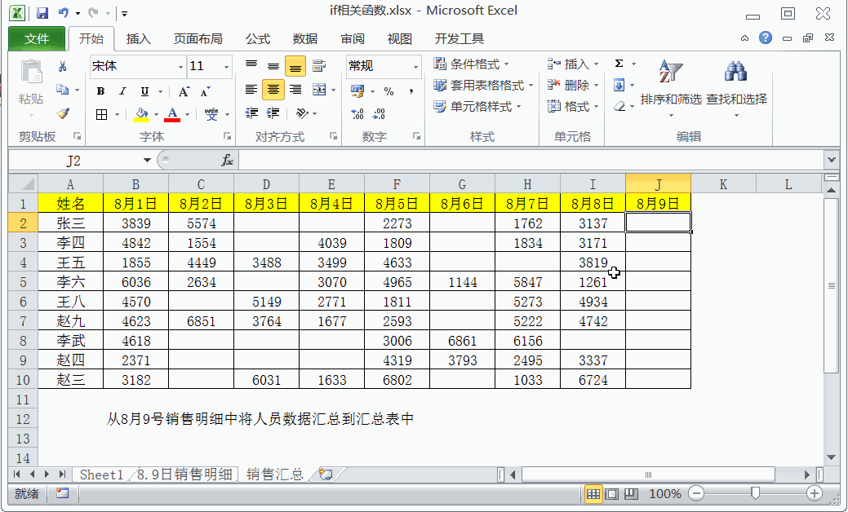The width and height of the screenshot is (848, 512).
Task: Decrease font size with the small A icon
Action: [205, 91]
